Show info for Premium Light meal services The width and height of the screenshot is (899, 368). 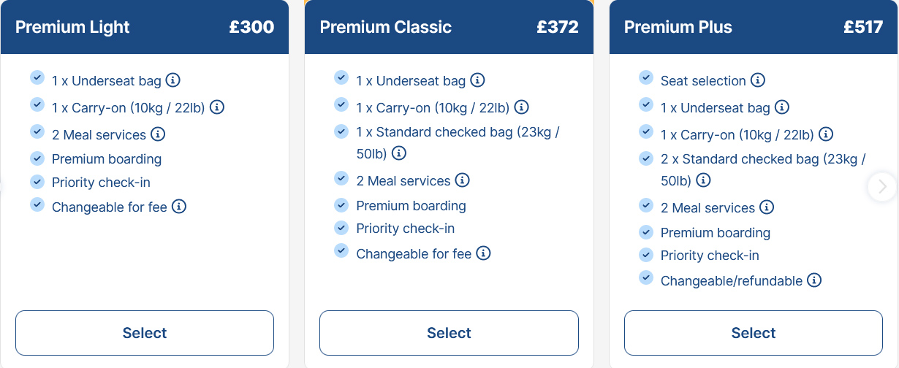pos(158,134)
